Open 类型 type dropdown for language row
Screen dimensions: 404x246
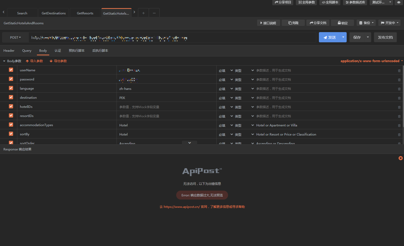tap(244, 89)
